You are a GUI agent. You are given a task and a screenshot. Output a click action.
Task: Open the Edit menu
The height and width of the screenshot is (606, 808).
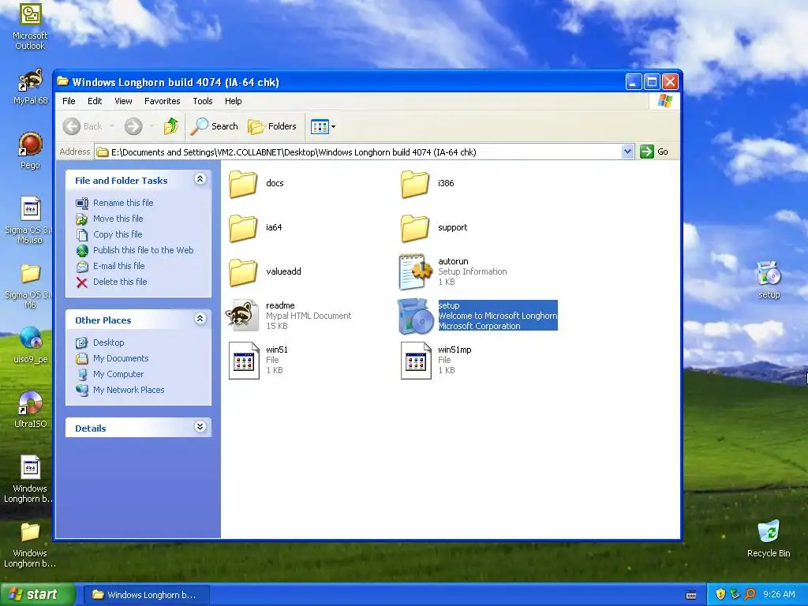(95, 101)
